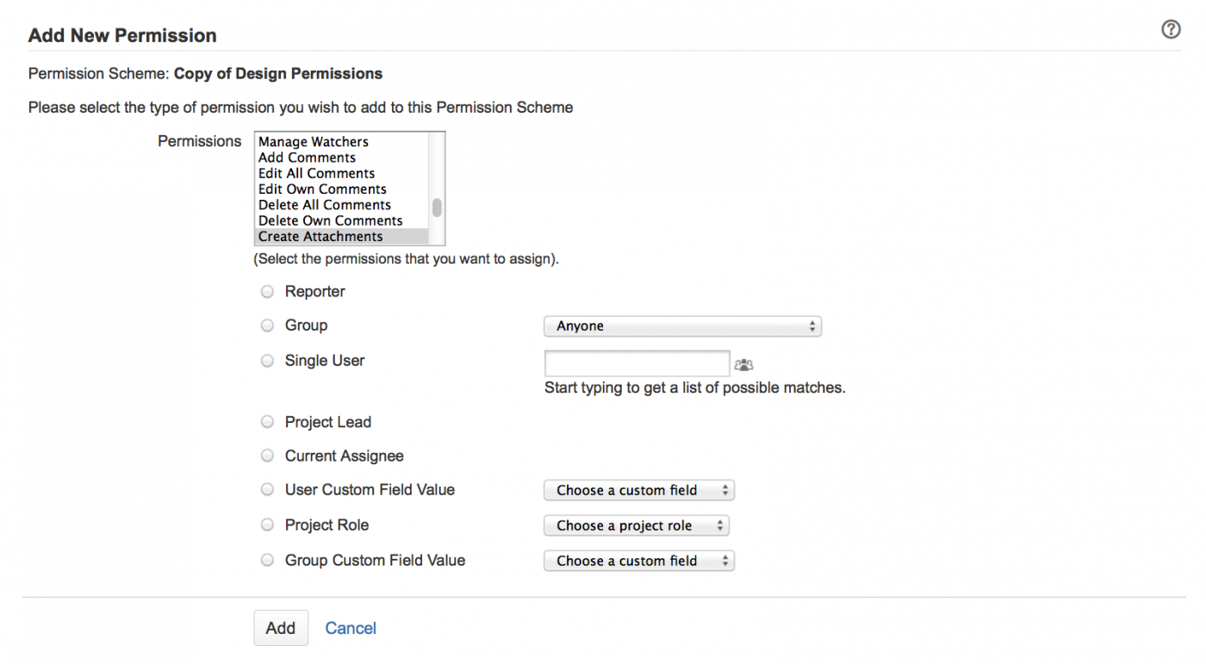
Task: Click the Single User text input field
Action: coord(637,364)
